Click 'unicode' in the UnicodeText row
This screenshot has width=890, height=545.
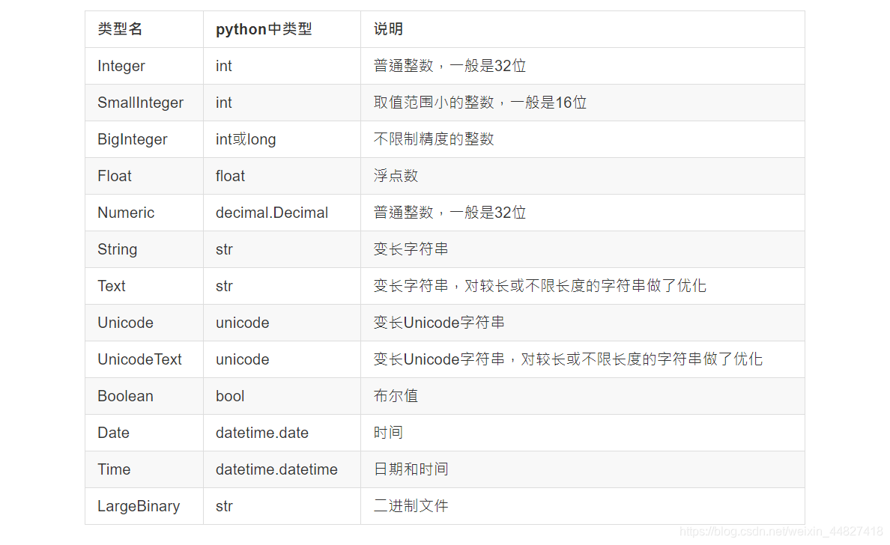(243, 359)
